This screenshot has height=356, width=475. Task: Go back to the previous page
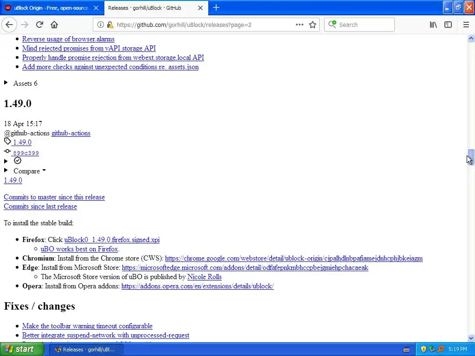coord(9,25)
